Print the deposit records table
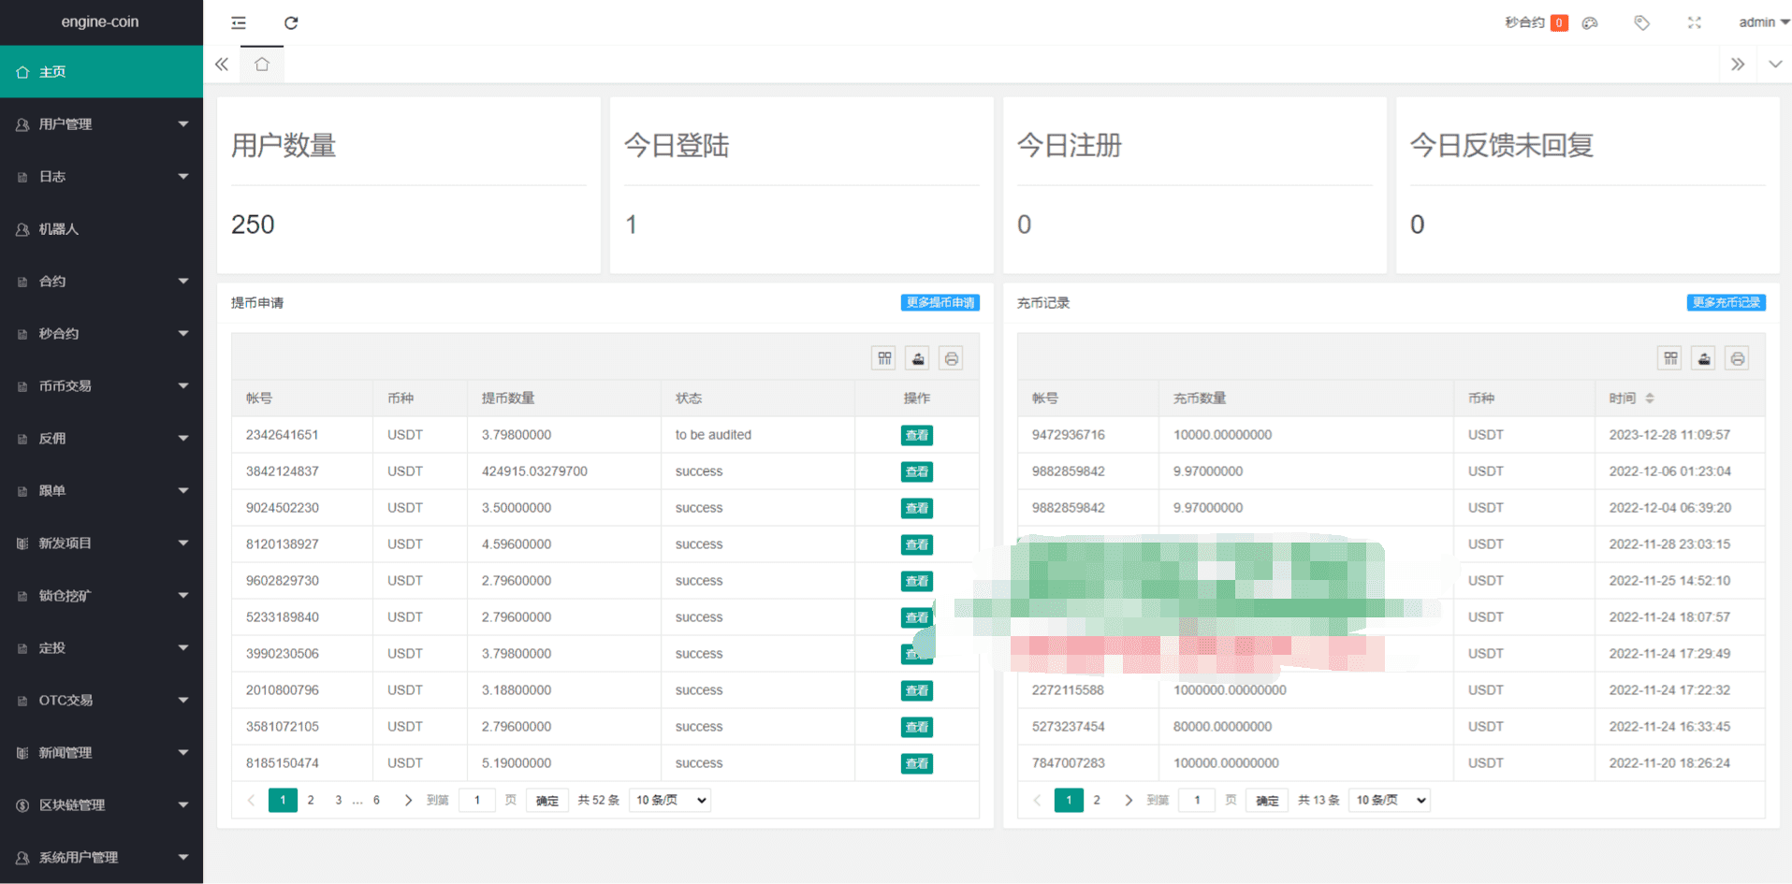The image size is (1792, 884). tap(1737, 358)
